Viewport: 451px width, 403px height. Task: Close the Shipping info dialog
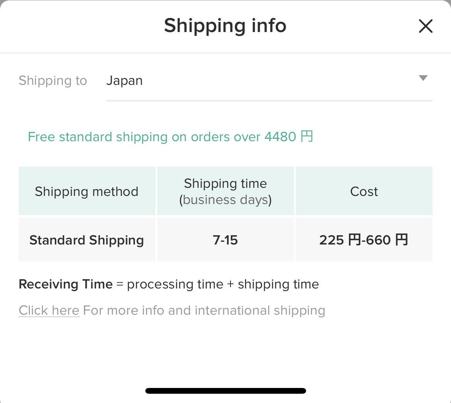(426, 26)
